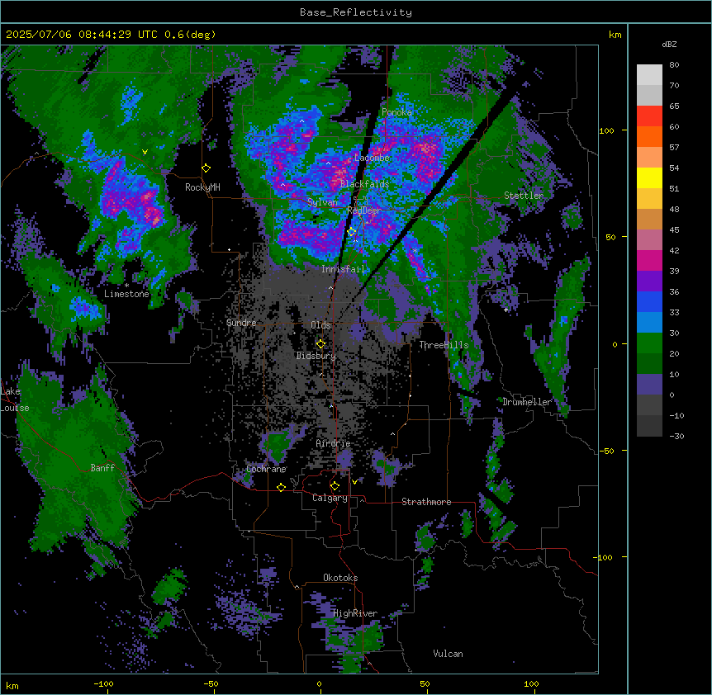Click the Olds town label
This screenshot has height=695, width=712.
320,325
